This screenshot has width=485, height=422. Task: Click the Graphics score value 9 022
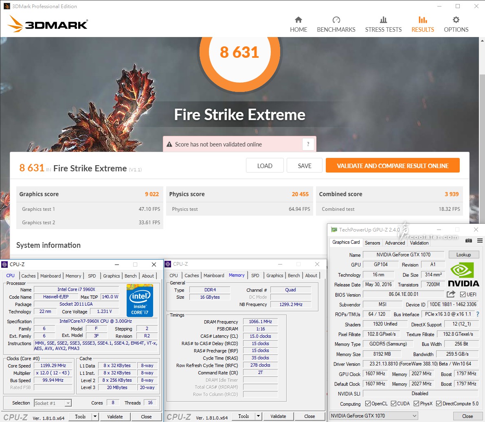pyautogui.click(x=152, y=194)
